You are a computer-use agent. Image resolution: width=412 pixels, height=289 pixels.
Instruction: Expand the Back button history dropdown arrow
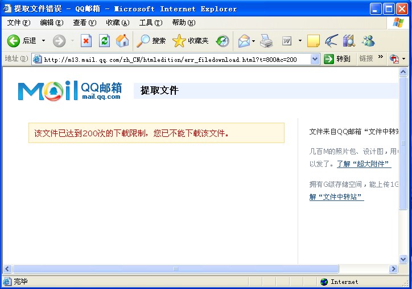tap(43, 41)
